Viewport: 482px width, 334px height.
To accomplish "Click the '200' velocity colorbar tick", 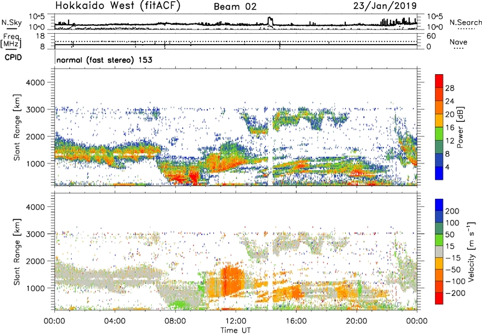I will point(452,211).
